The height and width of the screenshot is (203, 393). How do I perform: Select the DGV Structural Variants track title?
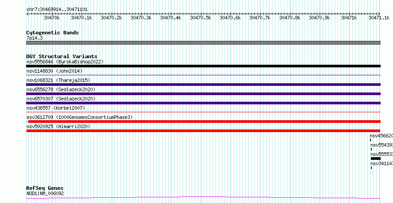(62, 56)
